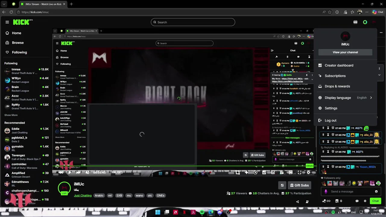This screenshot has height=217, width=386.
Task: Select the Arabic tag
Action: [x=99, y=196]
